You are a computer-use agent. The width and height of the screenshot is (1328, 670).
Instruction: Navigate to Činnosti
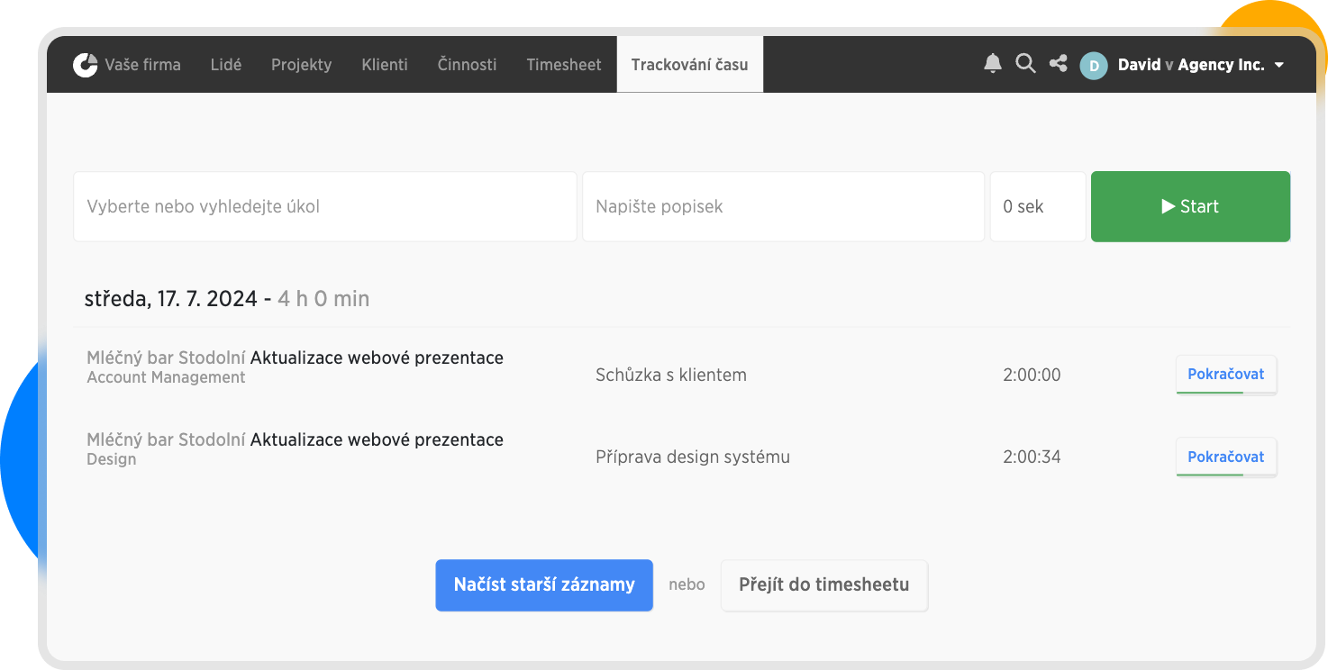(467, 65)
